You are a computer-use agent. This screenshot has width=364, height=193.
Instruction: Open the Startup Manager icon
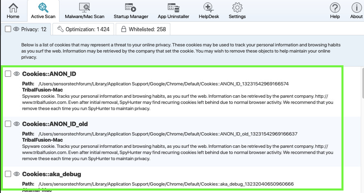click(130, 7)
